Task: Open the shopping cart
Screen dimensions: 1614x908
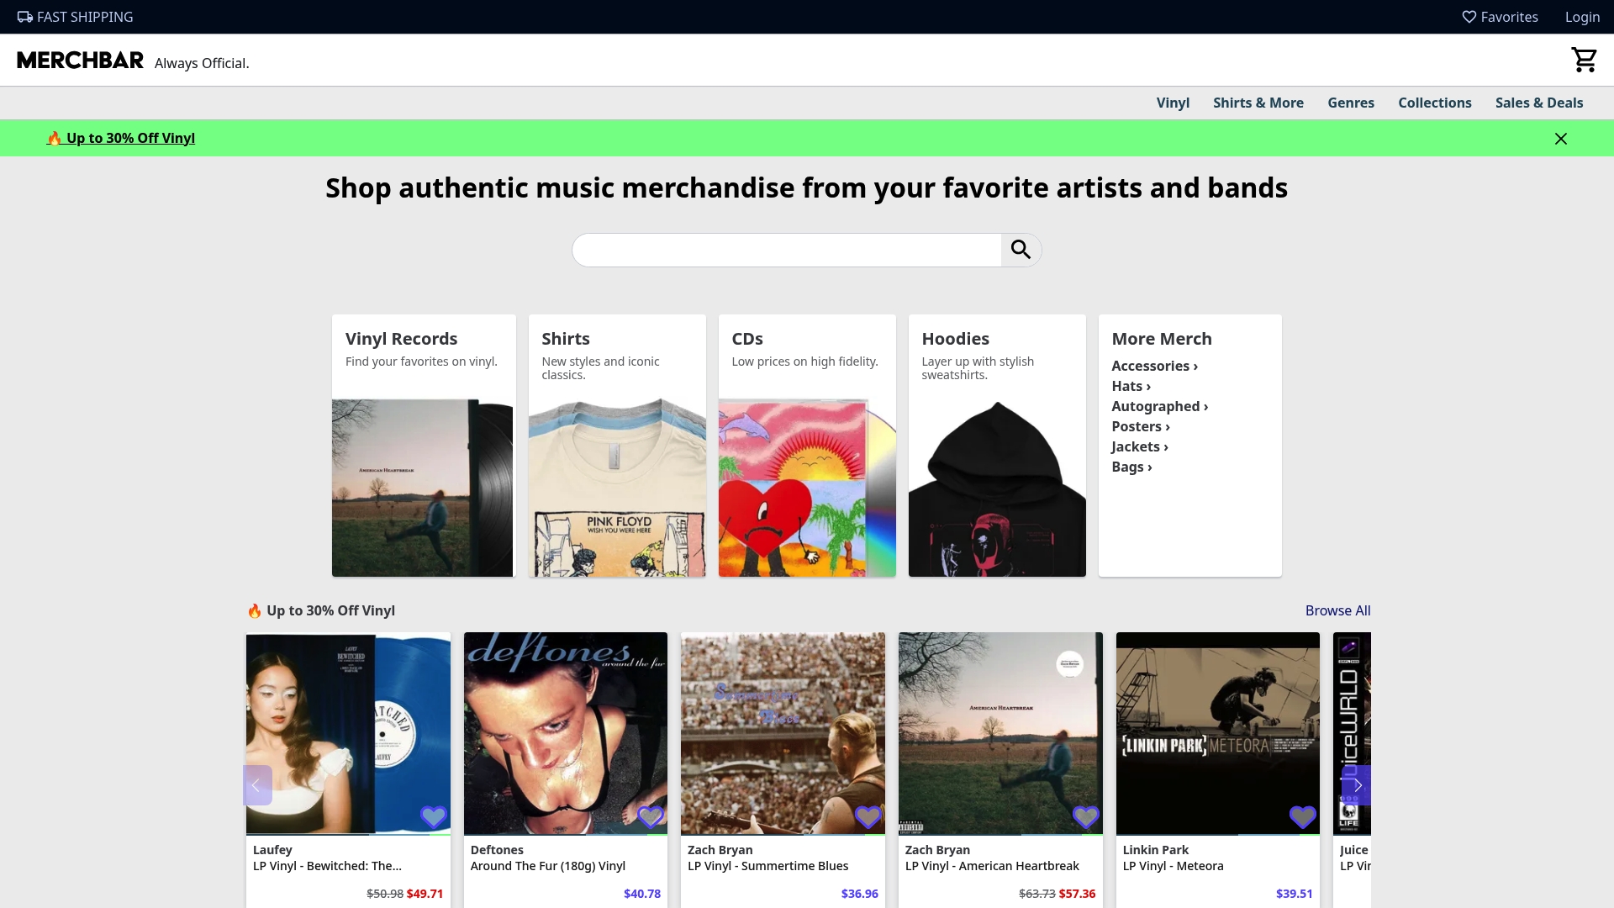Action: 1585,60
